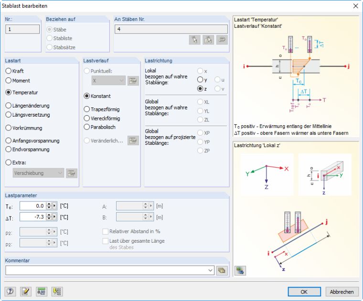Viewport: 363px width, 301px height.
Task: Click the pick members graphically icon
Action: coord(194,40)
